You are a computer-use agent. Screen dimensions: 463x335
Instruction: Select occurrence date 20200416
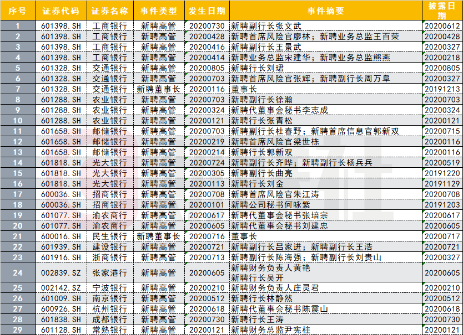pos(207,47)
